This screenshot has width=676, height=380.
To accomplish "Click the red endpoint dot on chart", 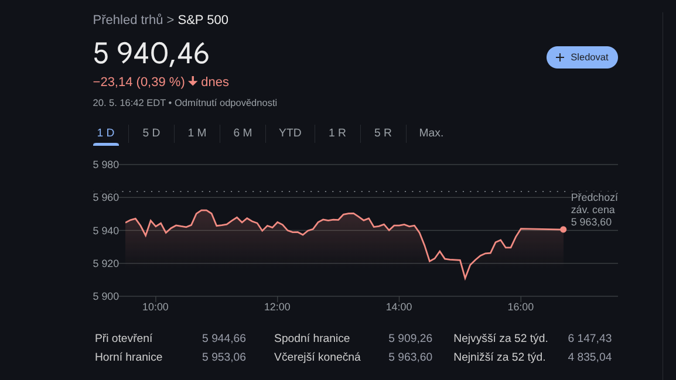I will (x=563, y=230).
